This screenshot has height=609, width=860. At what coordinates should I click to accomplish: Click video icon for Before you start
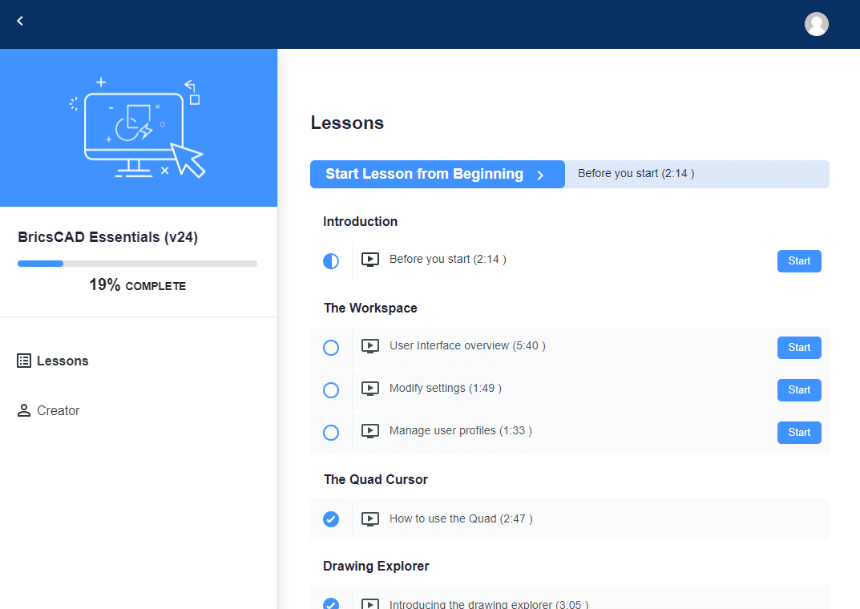(x=370, y=260)
